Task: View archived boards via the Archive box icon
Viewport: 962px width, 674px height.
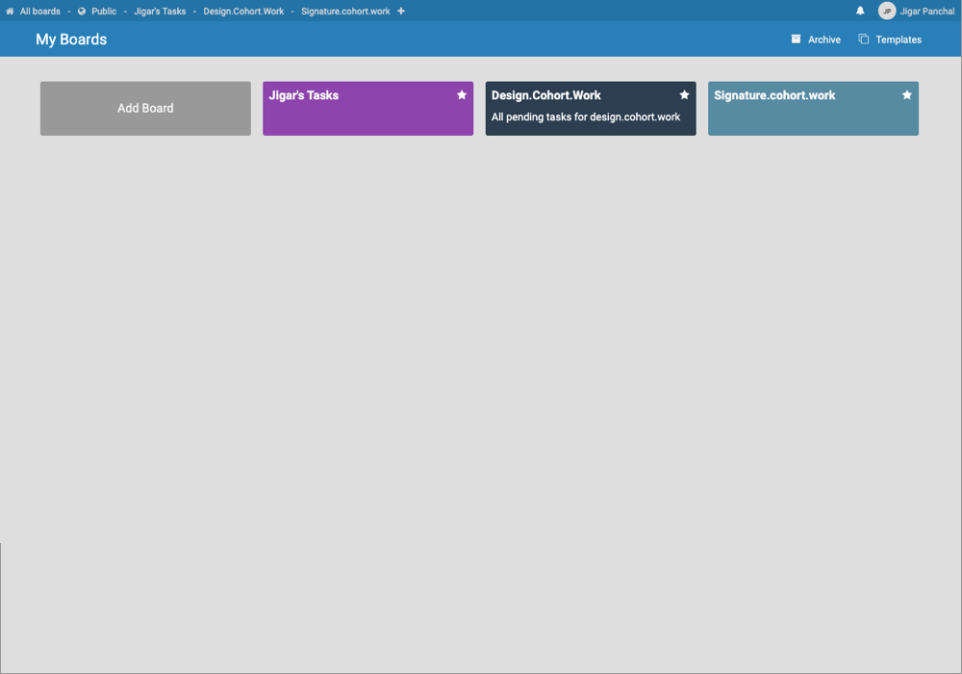Action: 795,39
